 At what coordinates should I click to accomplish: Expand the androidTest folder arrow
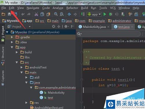point(21,67)
